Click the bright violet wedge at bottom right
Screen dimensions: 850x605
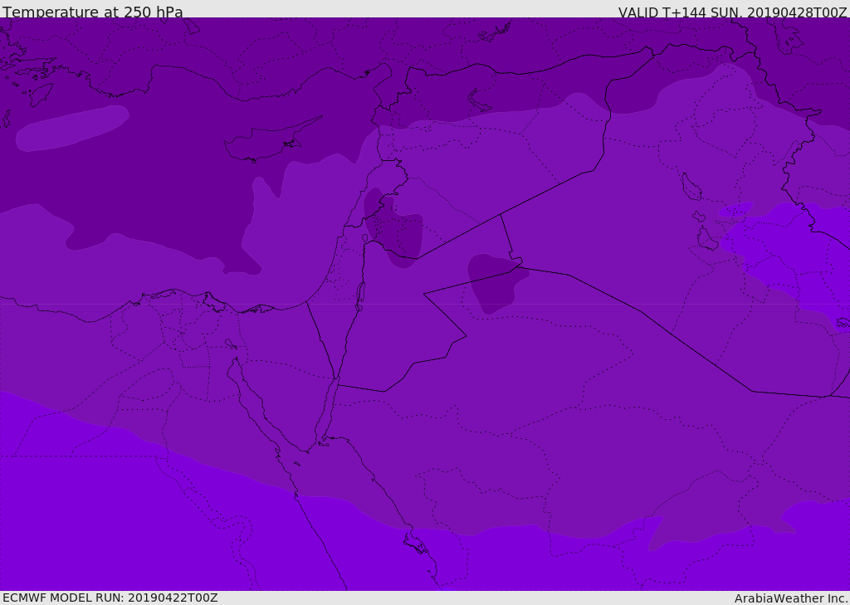tap(656, 531)
